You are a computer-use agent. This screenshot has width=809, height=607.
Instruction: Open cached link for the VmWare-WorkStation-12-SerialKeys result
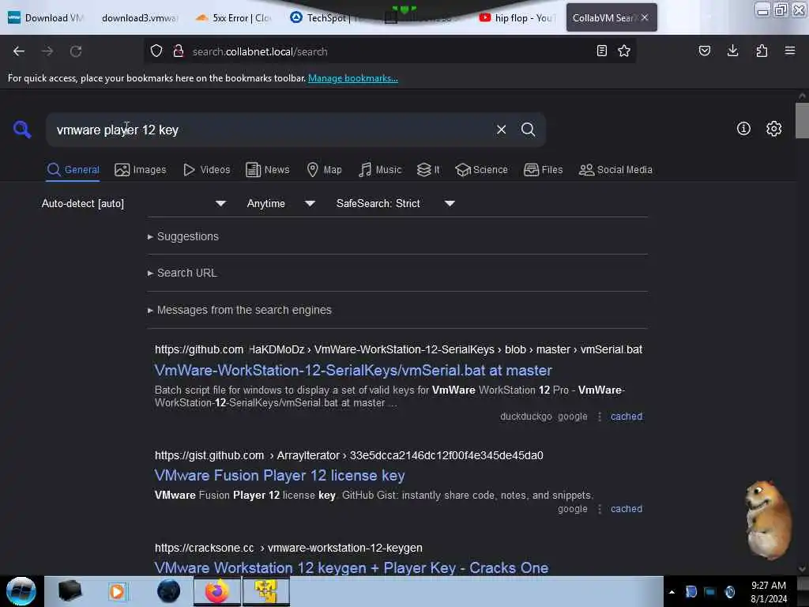pyautogui.click(x=627, y=416)
